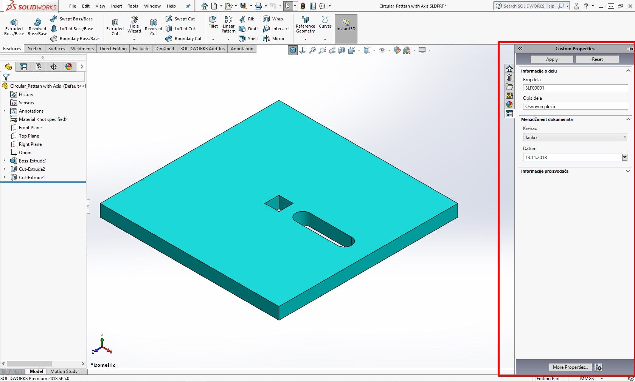635x382 pixels.
Task: Open the ConfigurationManager tab icon
Action: 38,67
